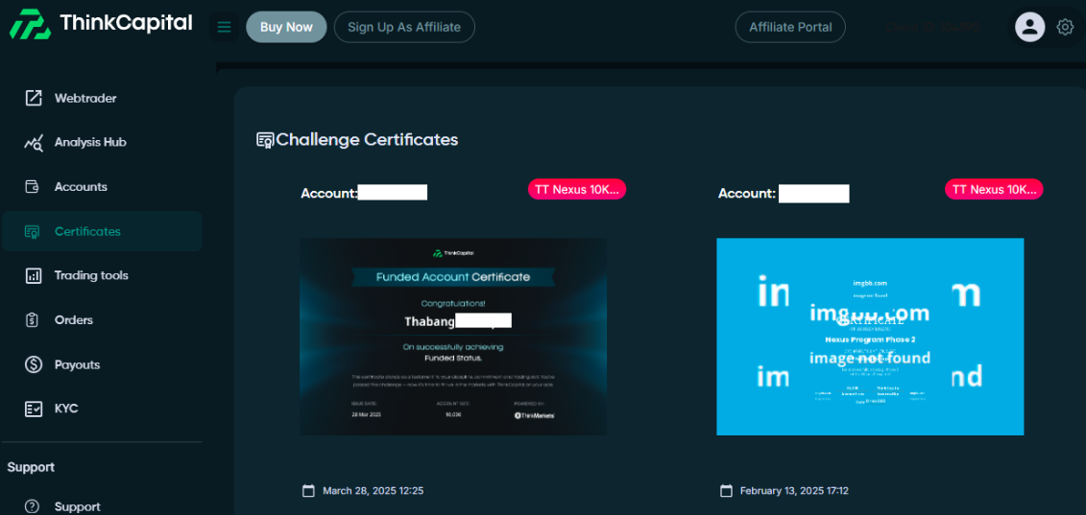1086x515 pixels.
Task: Click the Payouts dollar icon
Action: point(34,364)
